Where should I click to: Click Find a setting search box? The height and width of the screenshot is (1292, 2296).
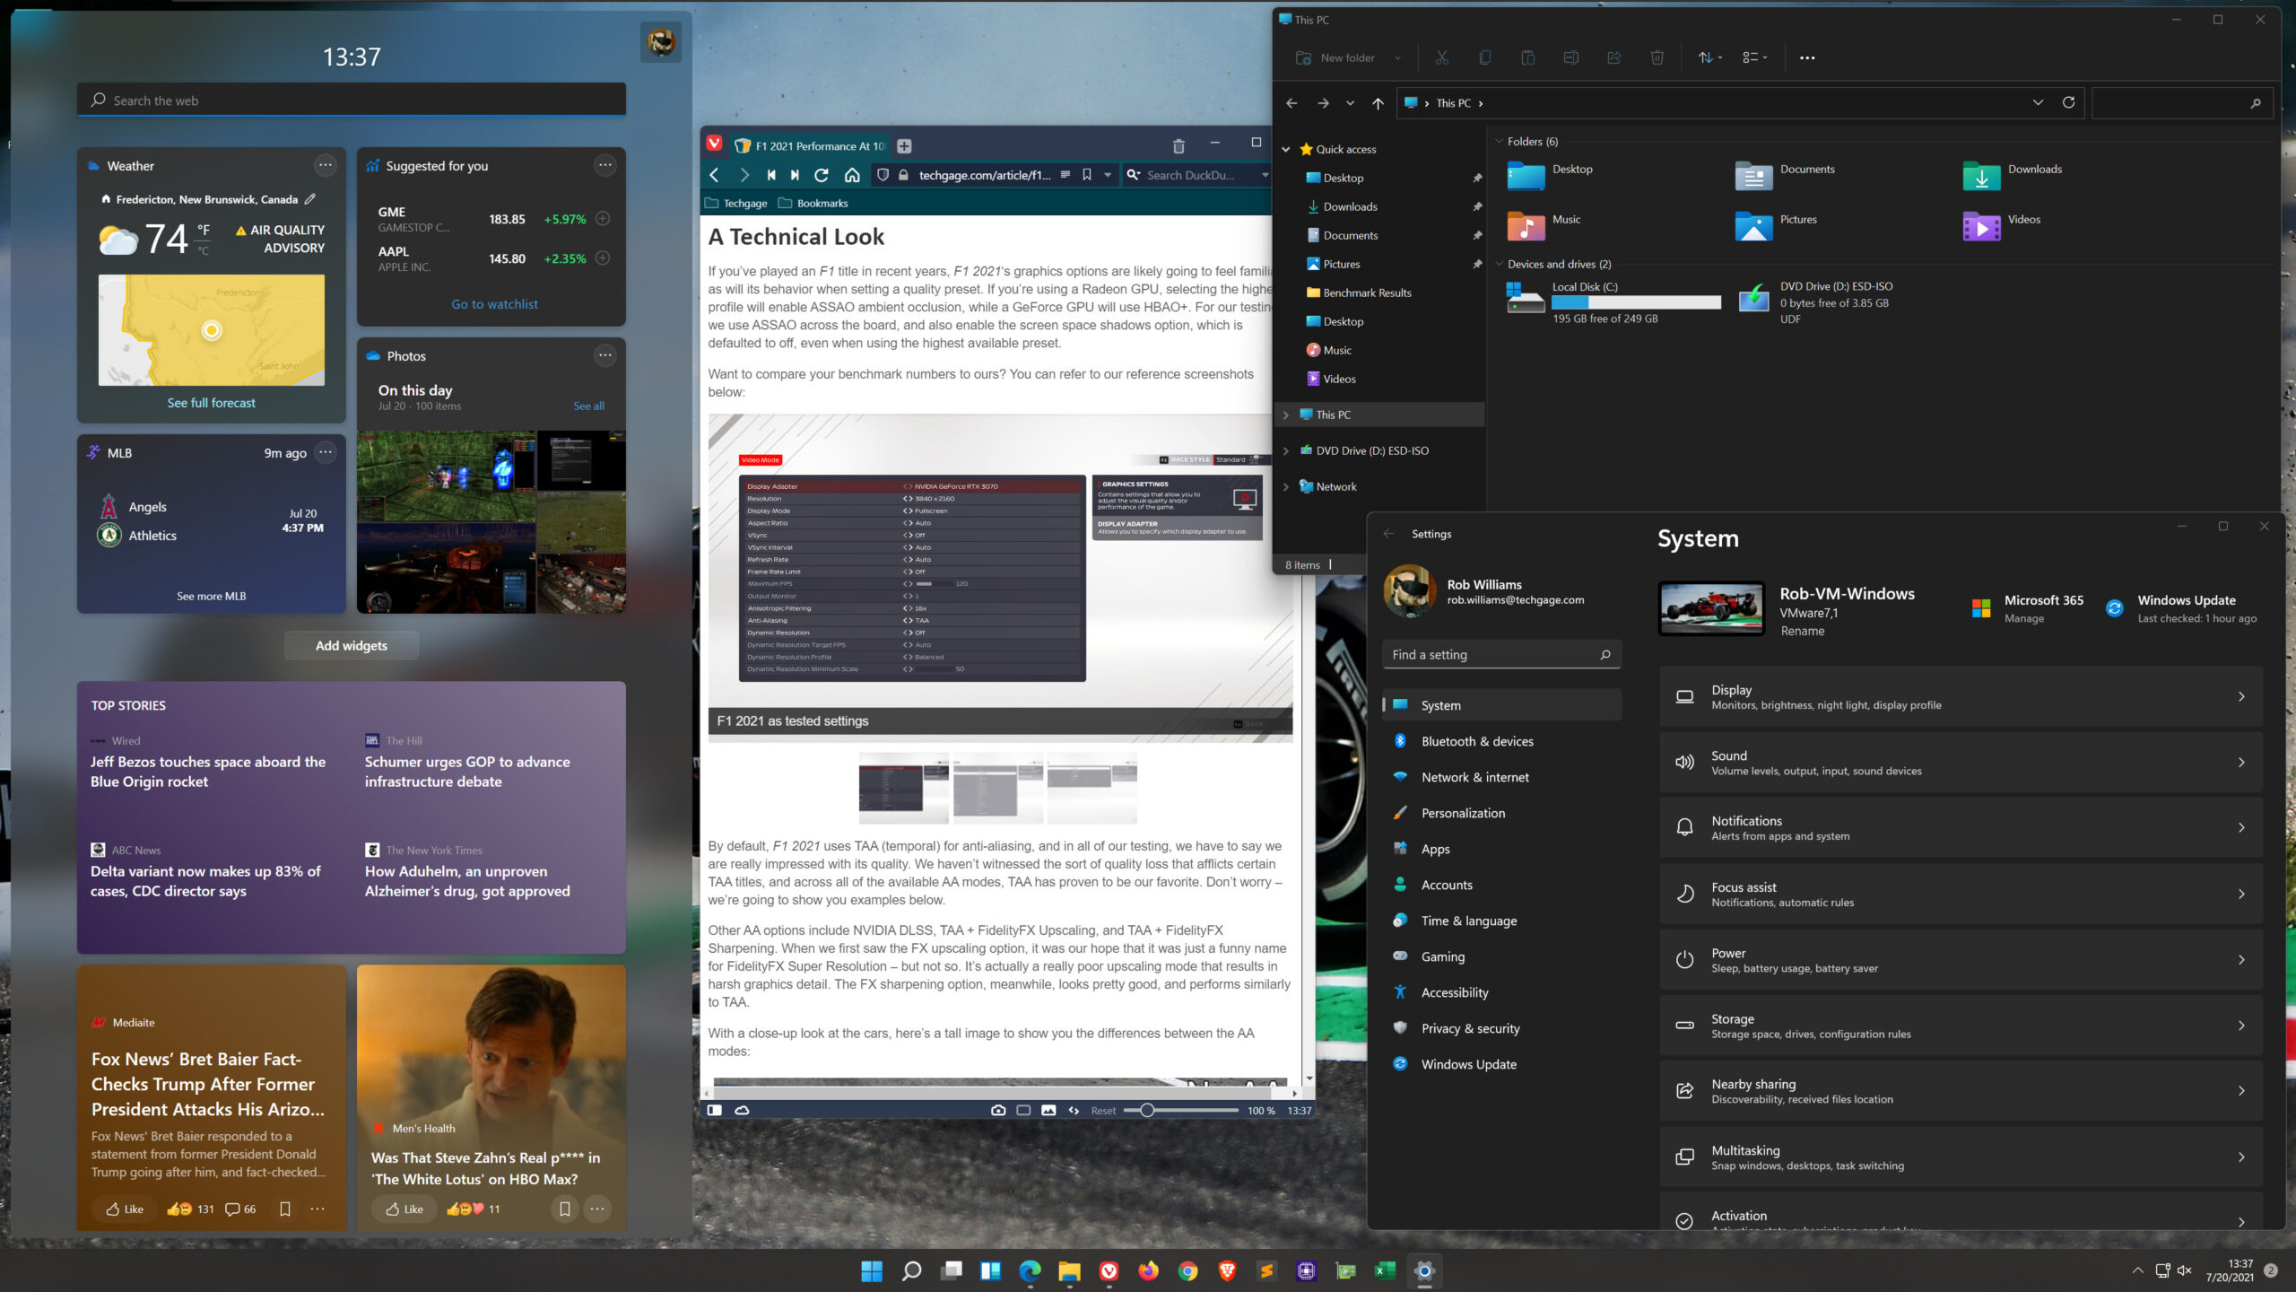[x=1502, y=655]
